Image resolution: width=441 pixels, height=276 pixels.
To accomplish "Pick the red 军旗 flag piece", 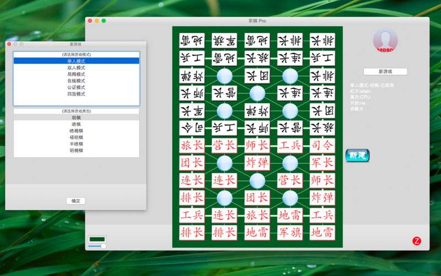I will pos(290,232).
